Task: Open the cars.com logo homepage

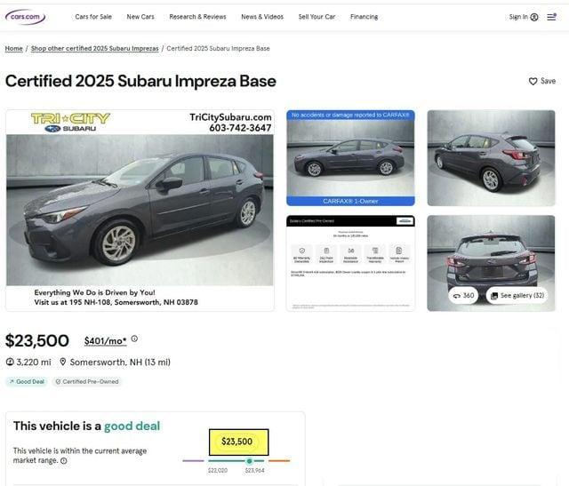Action: tap(25, 17)
